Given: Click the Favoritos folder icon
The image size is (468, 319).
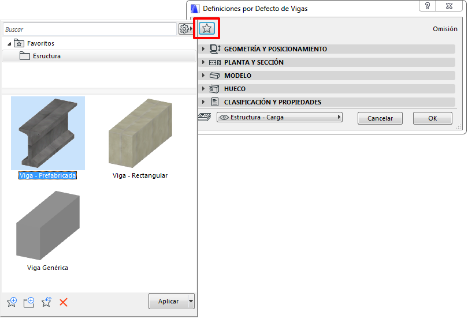Looking at the screenshot, I should click(19, 43).
